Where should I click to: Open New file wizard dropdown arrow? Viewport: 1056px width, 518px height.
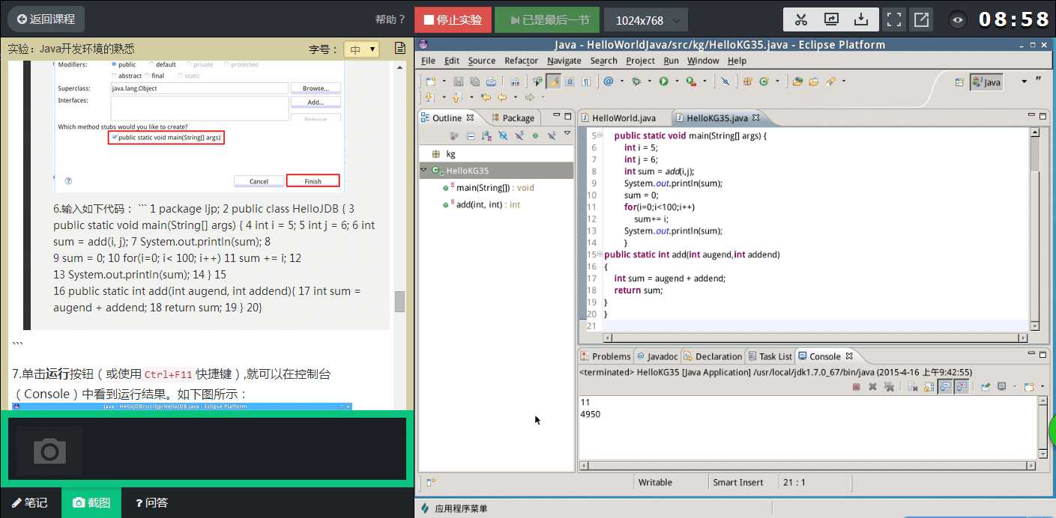tap(444, 82)
